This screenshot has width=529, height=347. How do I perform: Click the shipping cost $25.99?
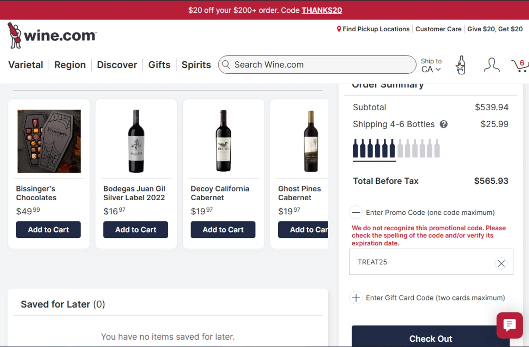pyautogui.click(x=494, y=124)
